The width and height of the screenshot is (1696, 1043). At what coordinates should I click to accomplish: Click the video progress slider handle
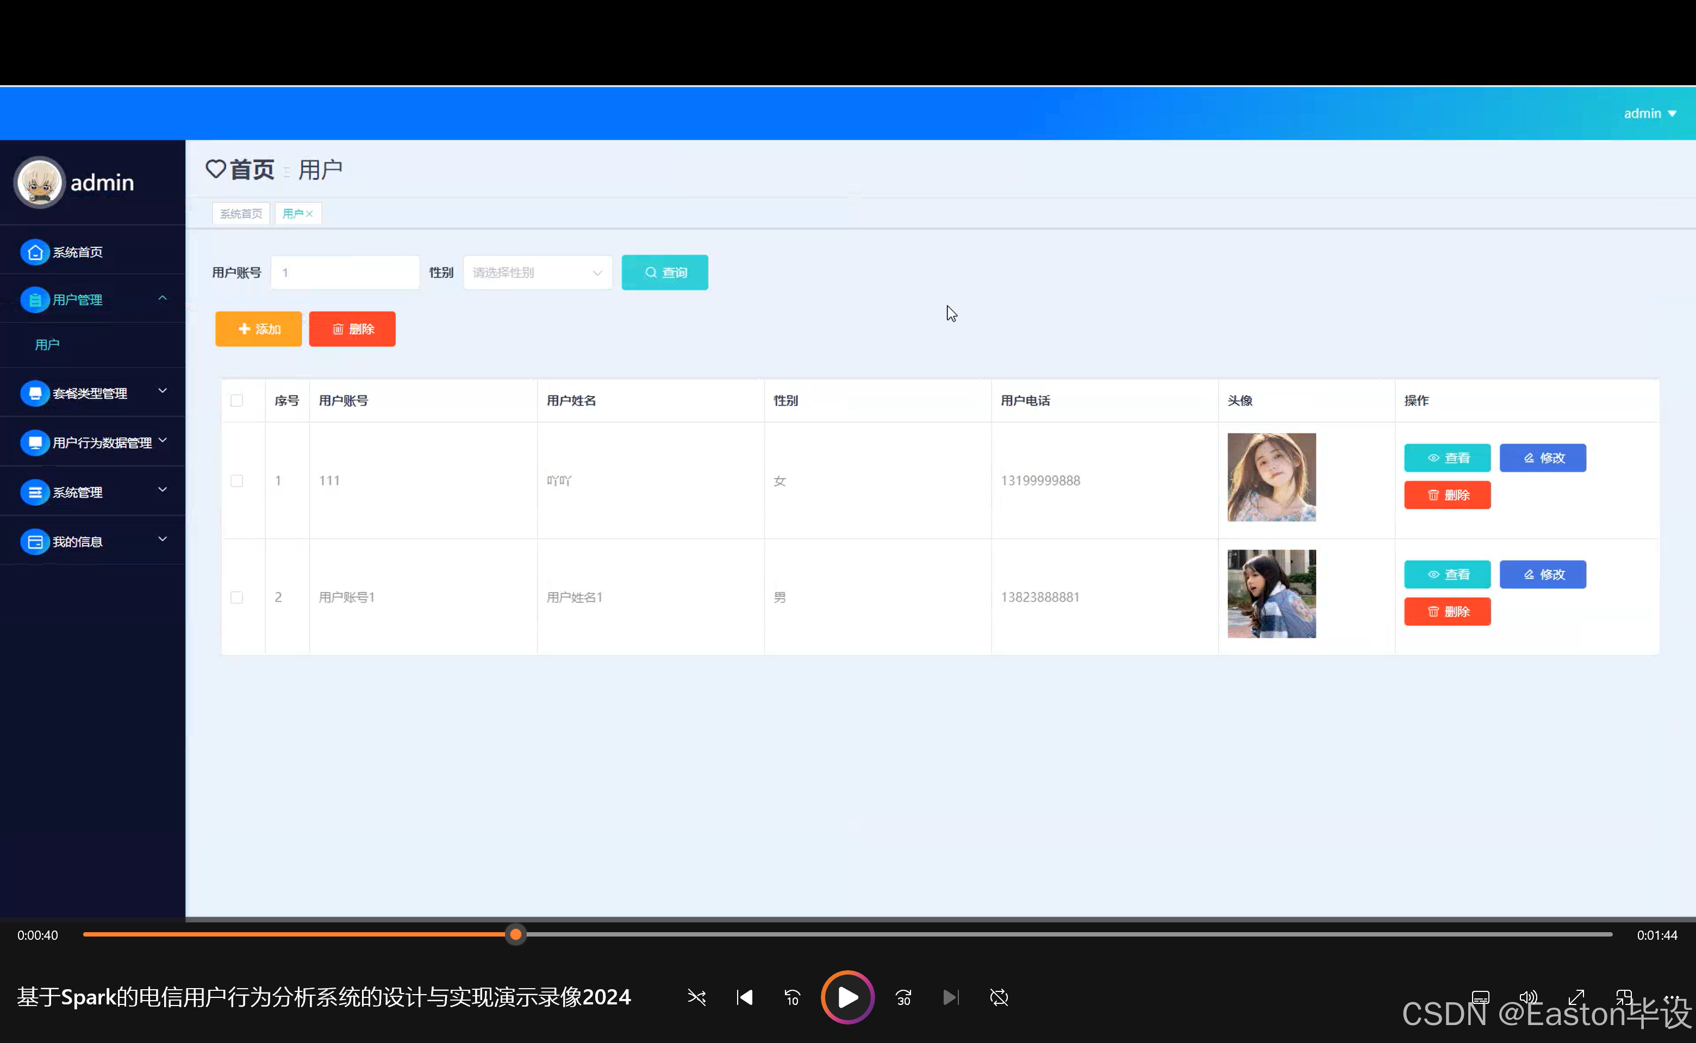tap(516, 935)
